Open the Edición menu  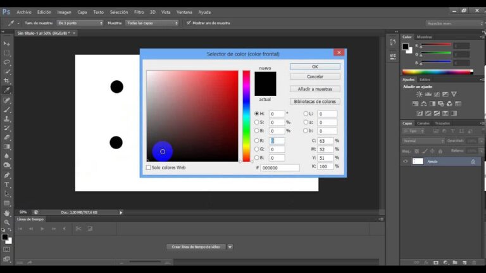(x=44, y=12)
